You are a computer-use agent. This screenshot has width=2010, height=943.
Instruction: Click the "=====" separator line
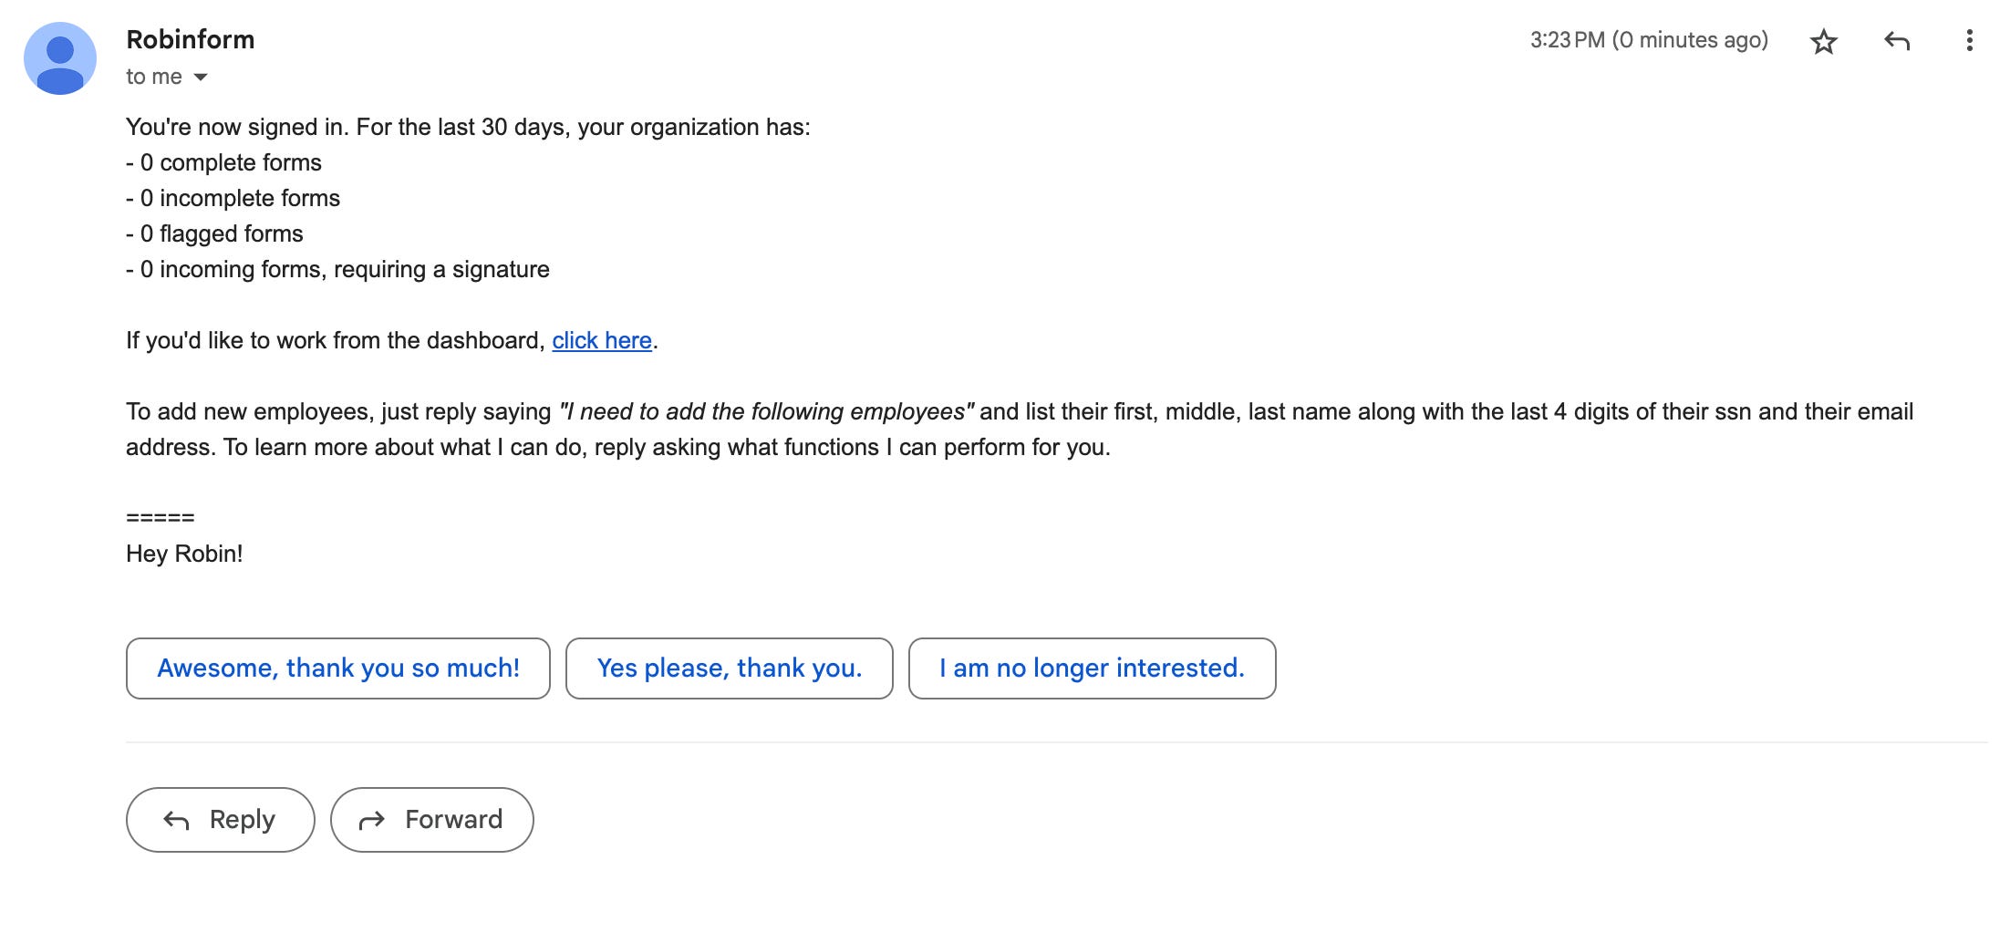(x=161, y=518)
